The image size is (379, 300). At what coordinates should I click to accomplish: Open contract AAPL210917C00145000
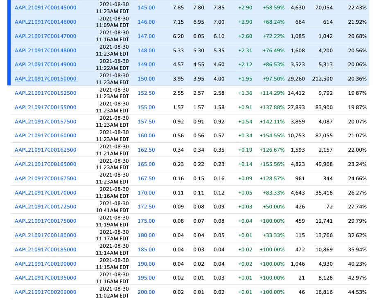coord(45,8)
